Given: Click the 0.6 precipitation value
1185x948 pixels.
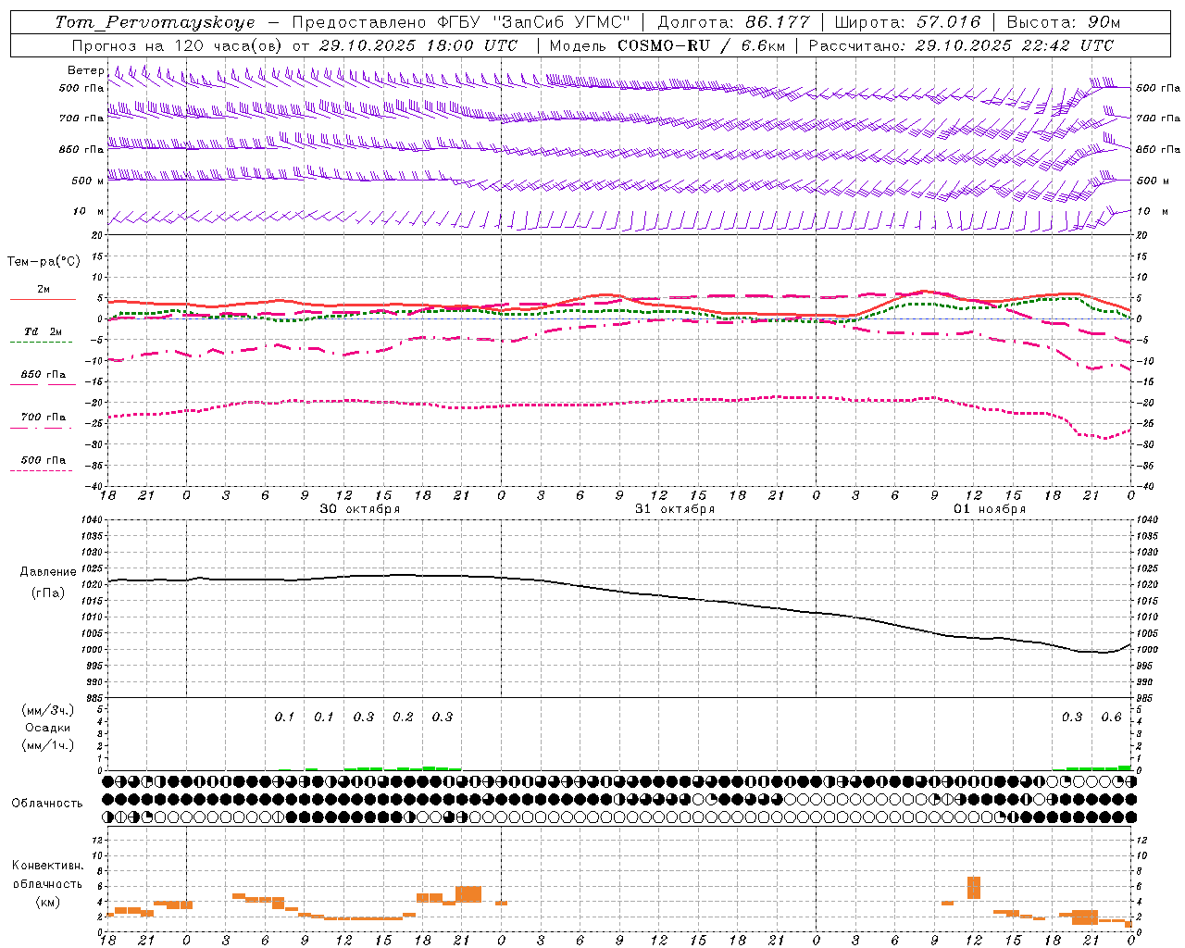Looking at the screenshot, I should pos(1111,717).
